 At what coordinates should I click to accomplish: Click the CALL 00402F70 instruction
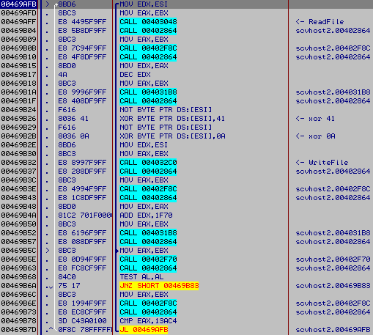tap(148, 259)
